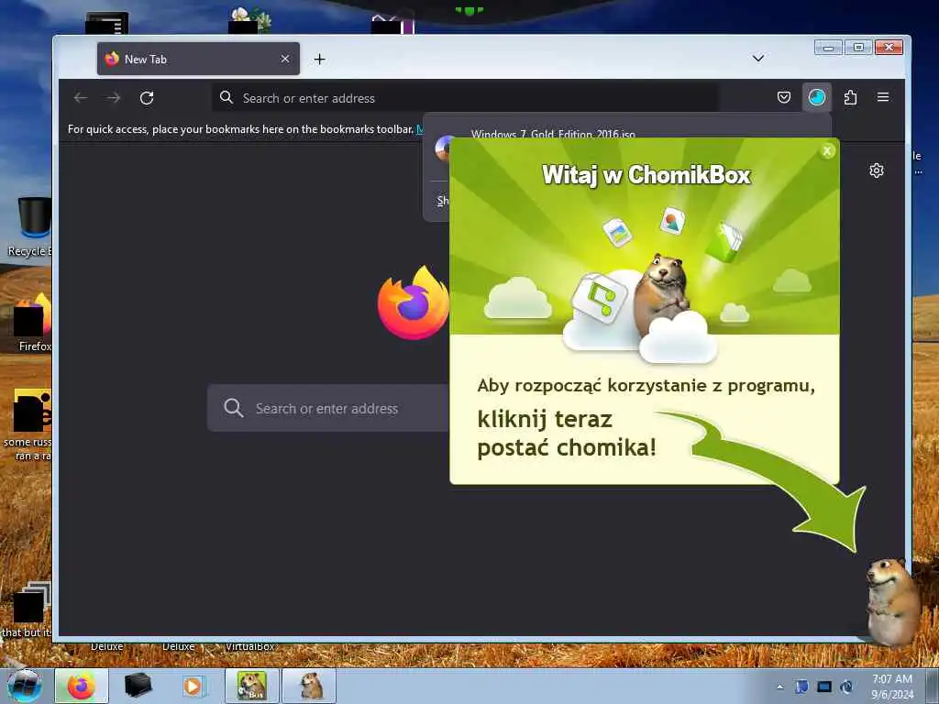The image size is (939, 704).
Task: Open the Save to Pocket icon
Action: click(x=784, y=97)
